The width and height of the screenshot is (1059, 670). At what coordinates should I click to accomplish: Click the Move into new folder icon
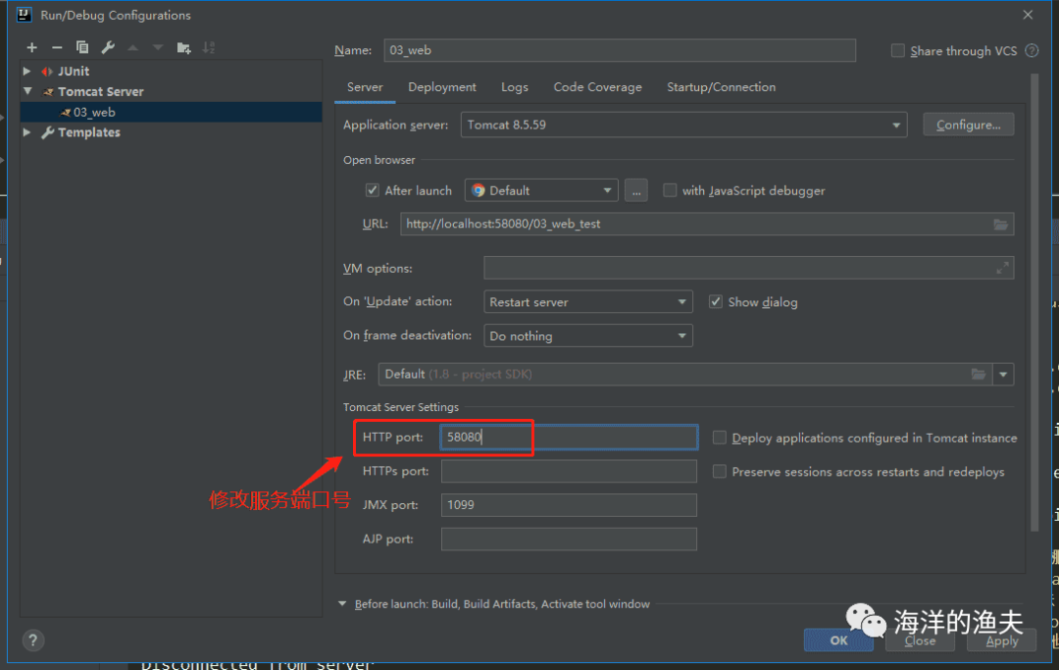coord(183,47)
